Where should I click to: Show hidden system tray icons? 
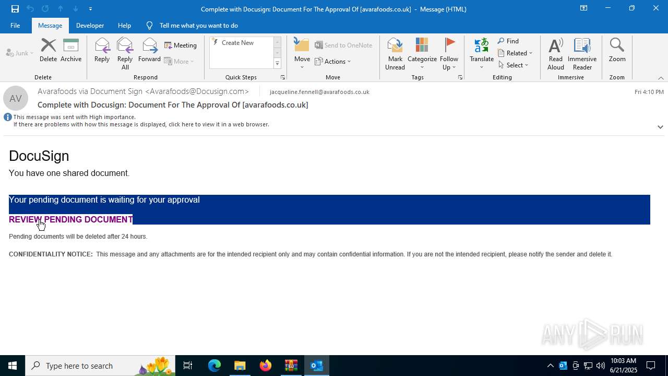[550, 366]
